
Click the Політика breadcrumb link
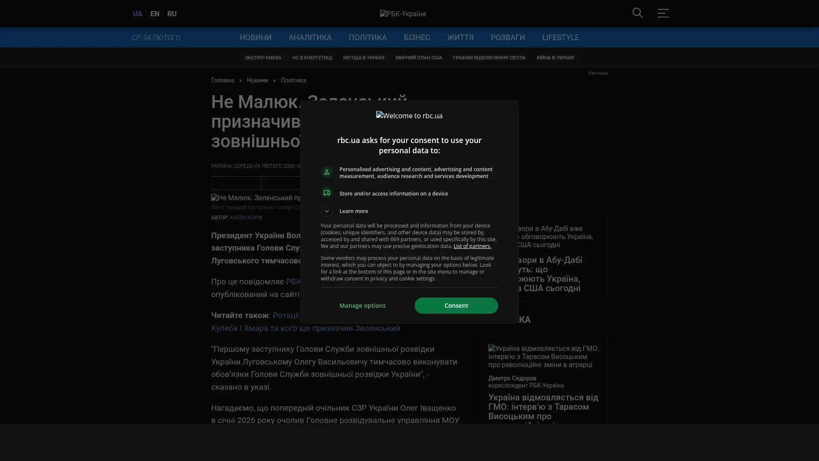coord(293,81)
